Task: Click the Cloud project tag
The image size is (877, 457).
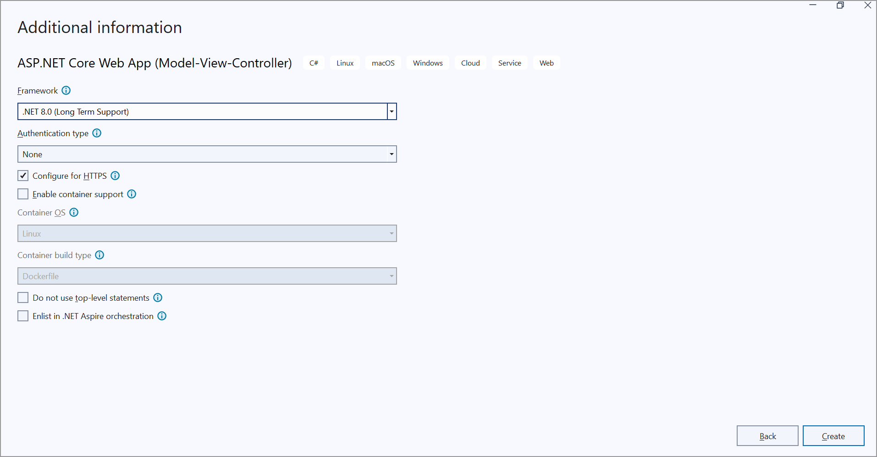Action: tap(470, 63)
